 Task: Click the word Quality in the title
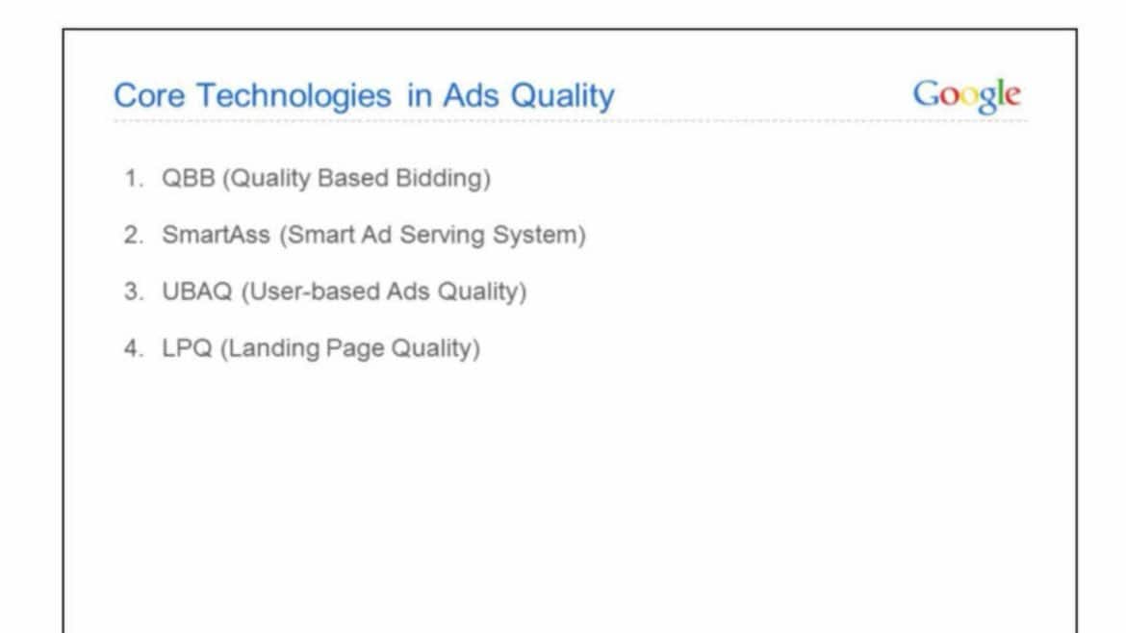coord(562,97)
